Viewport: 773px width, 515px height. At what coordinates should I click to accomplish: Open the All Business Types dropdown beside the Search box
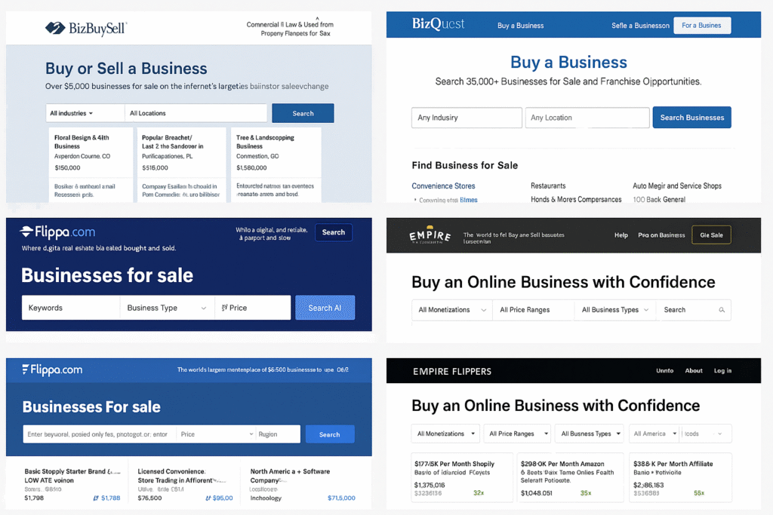click(x=614, y=310)
